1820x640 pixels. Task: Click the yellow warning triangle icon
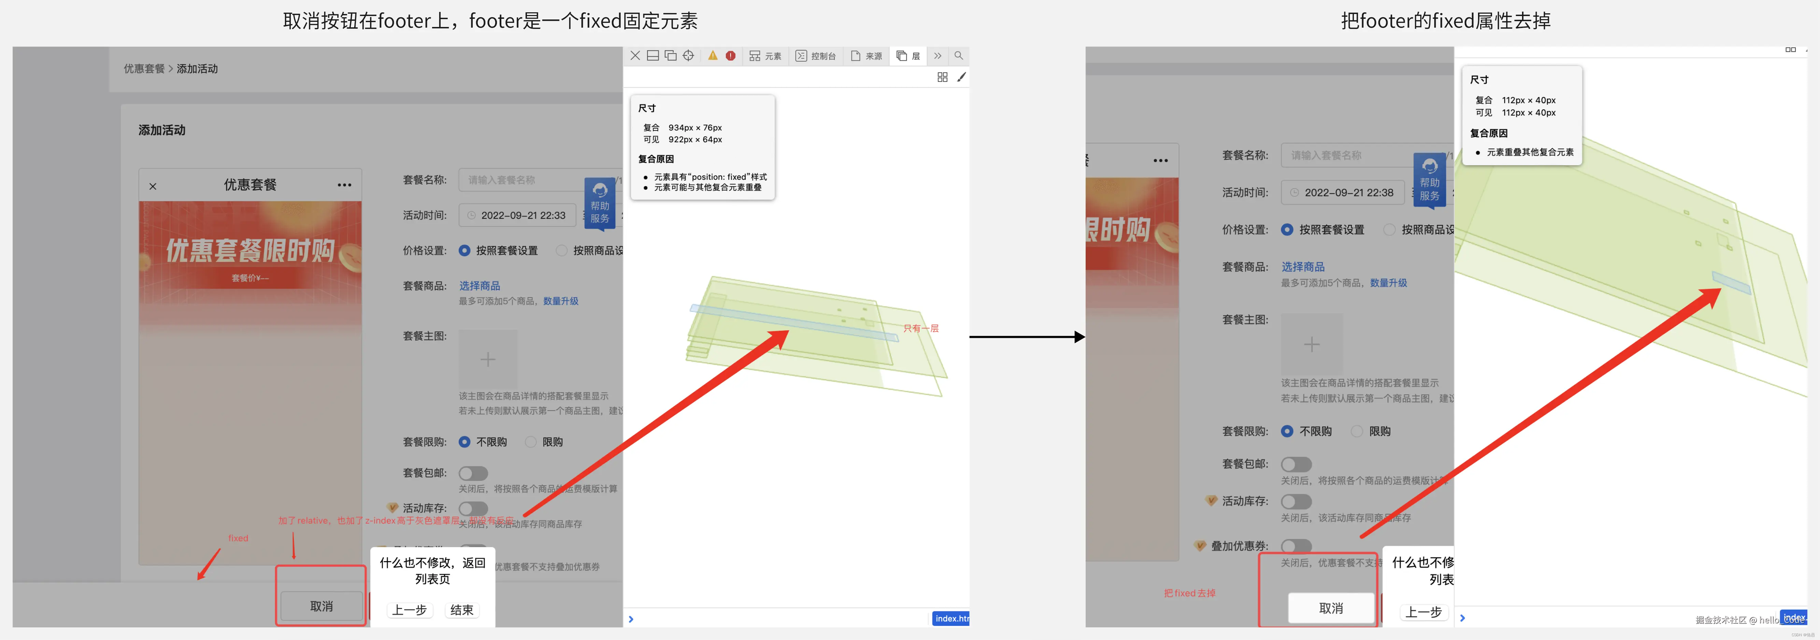712,56
